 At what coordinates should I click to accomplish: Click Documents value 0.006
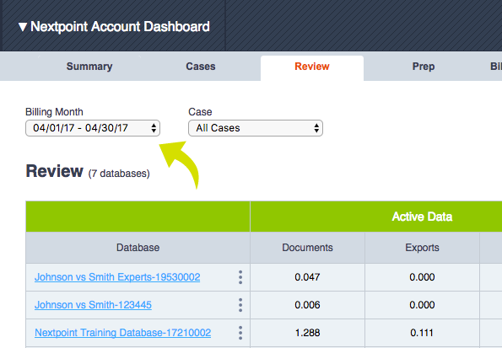[x=307, y=305]
